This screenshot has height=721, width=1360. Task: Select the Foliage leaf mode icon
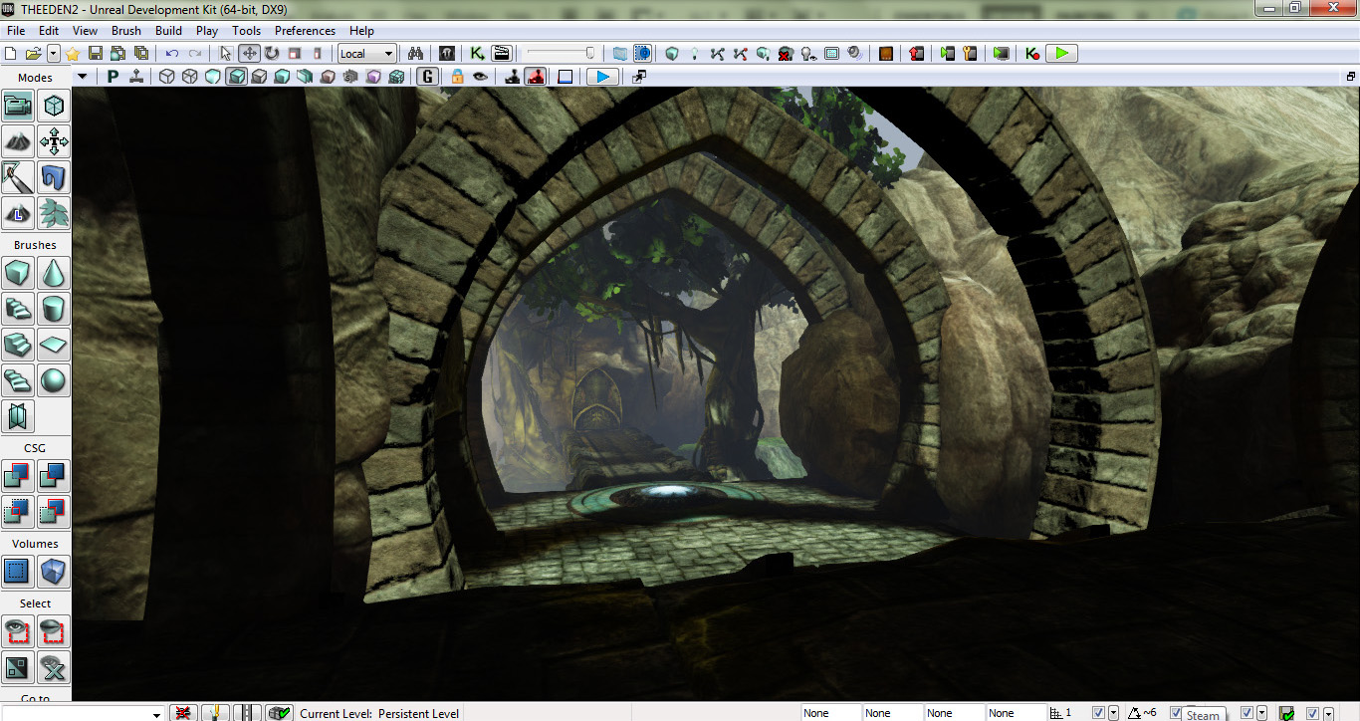54,213
